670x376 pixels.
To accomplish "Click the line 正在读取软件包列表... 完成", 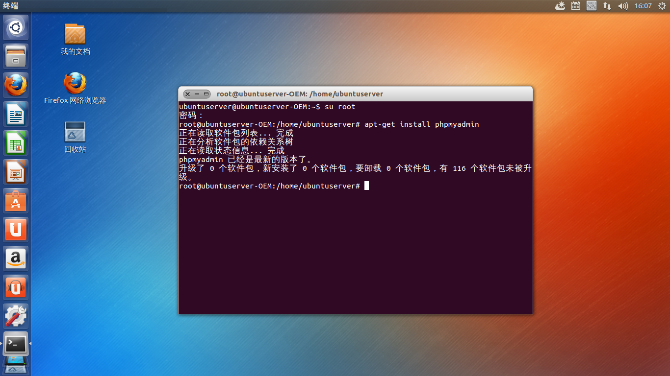I will [236, 133].
